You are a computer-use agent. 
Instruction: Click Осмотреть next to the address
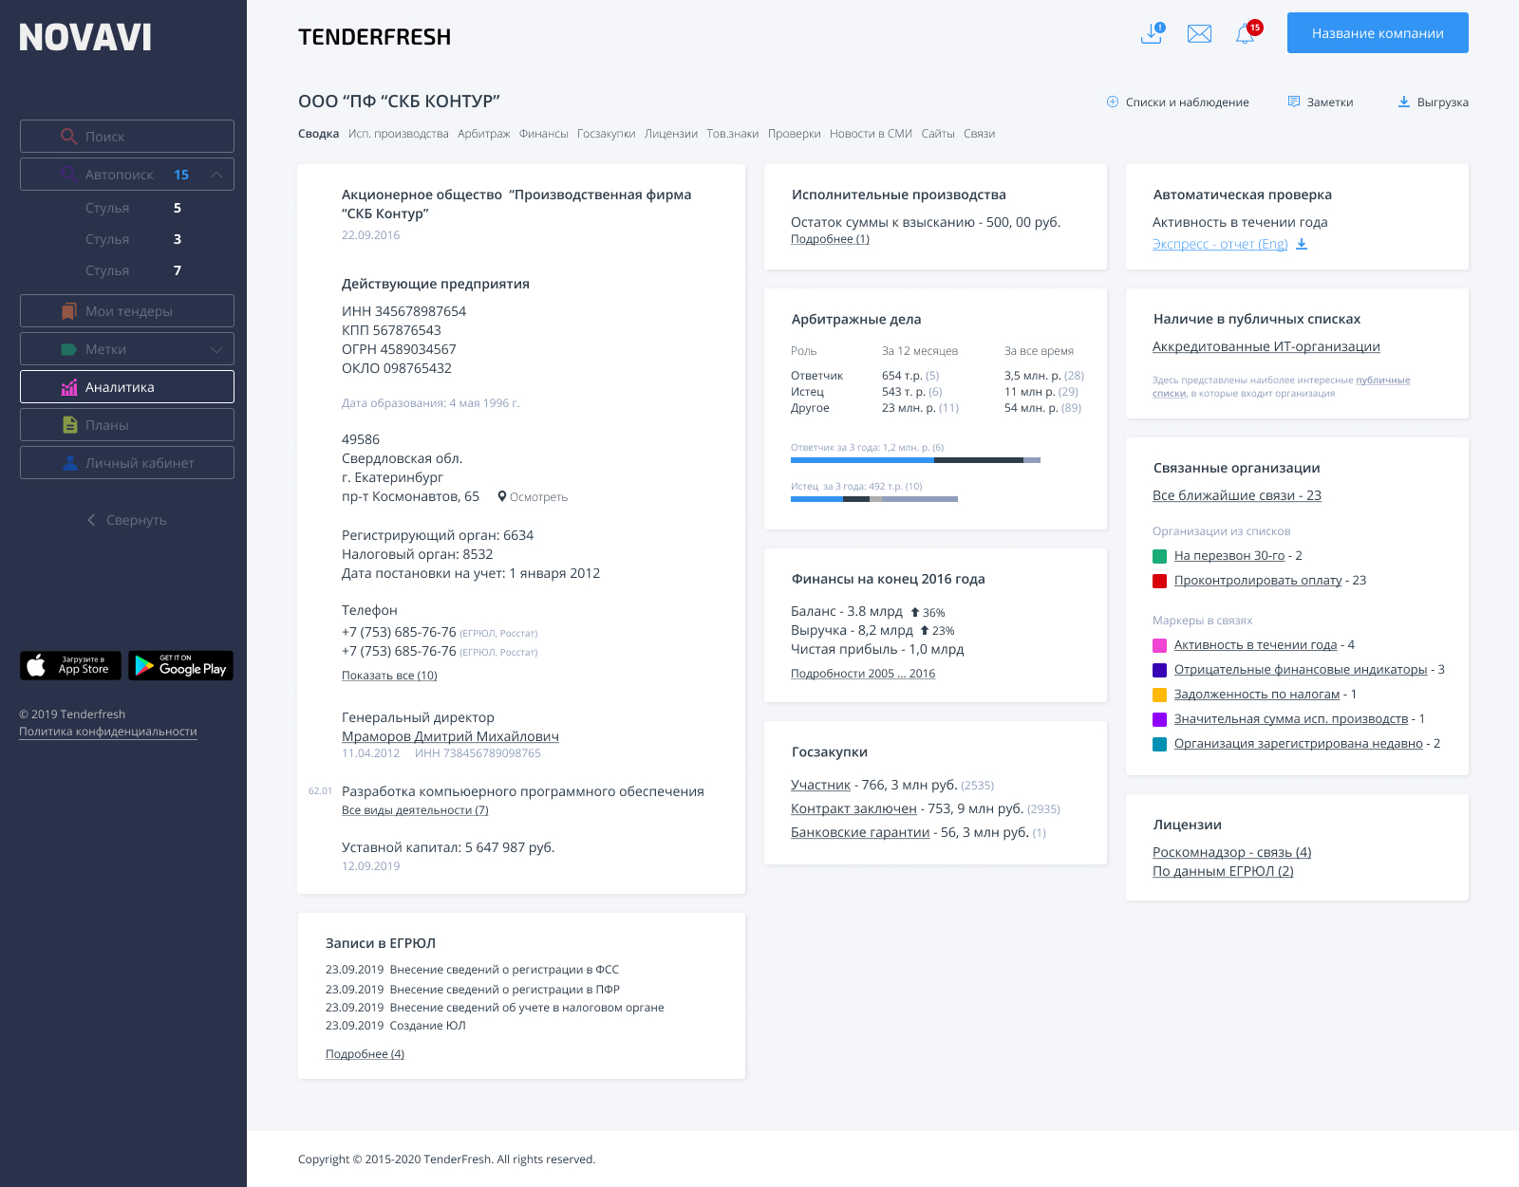[538, 497]
